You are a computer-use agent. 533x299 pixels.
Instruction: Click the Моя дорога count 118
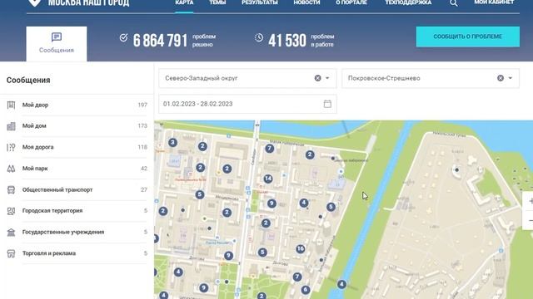tap(142, 147)
